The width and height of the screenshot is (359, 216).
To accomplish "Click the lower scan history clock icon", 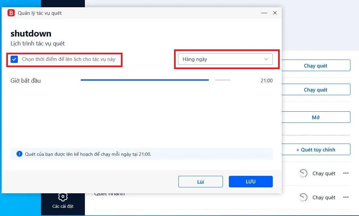I will click(x=304, y=197).
